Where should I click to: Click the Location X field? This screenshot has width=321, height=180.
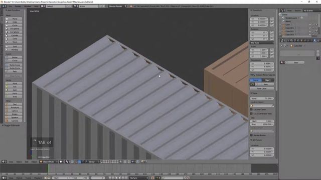tap(259, 19)
